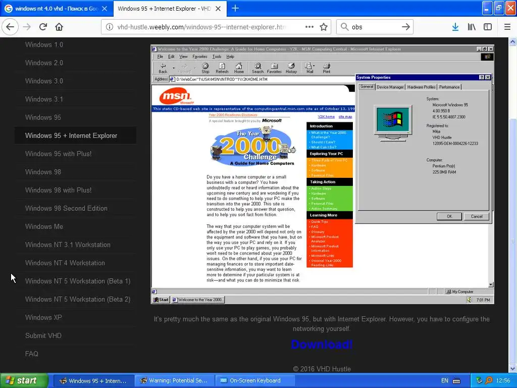
Task: Open the Windows 2.0 page
Action: coord(44,63)
